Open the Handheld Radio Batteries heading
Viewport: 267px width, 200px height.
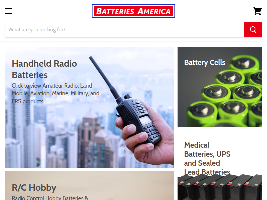(x=44, y=69)
